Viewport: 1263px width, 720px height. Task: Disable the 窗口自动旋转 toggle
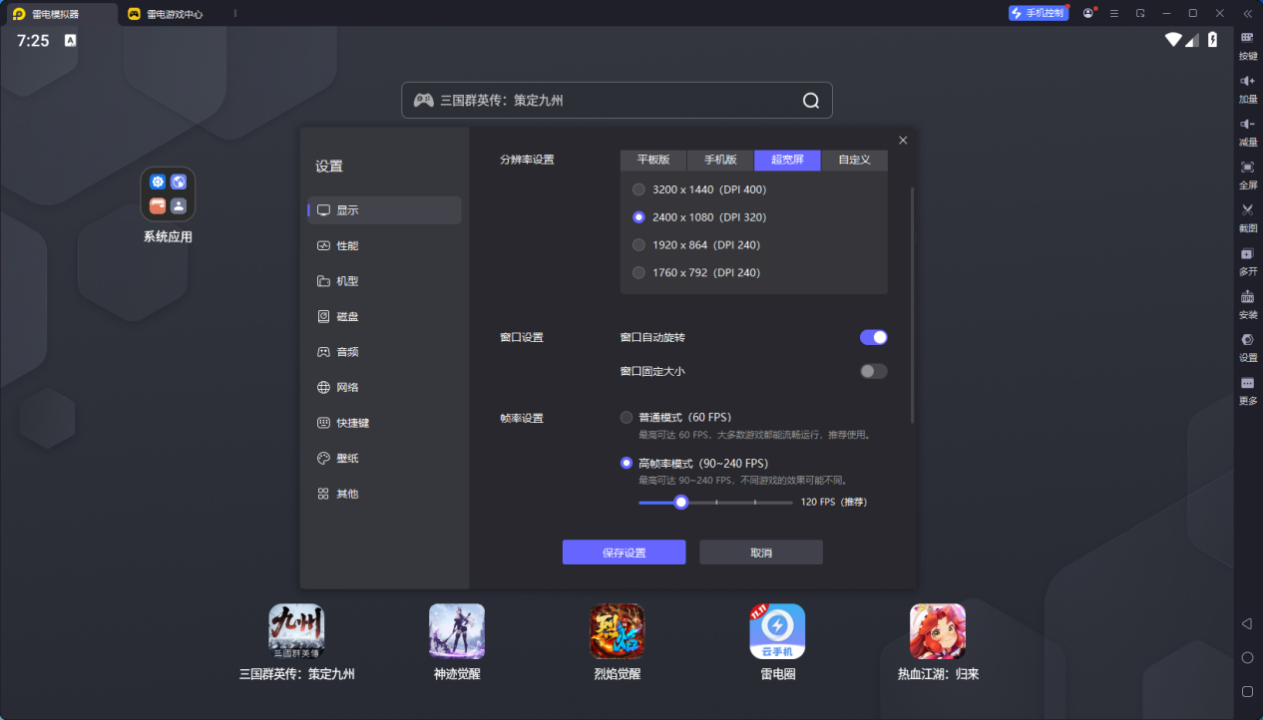coord(872,337)
